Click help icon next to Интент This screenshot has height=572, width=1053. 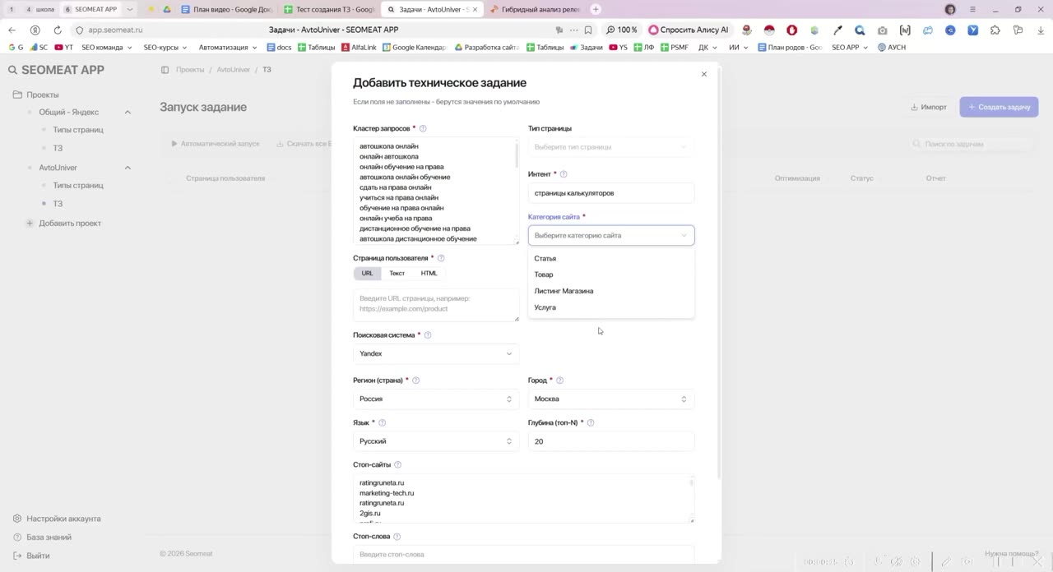(x=564, y=174)
